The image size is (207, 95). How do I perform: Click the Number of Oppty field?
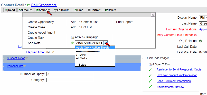point(70,74)
